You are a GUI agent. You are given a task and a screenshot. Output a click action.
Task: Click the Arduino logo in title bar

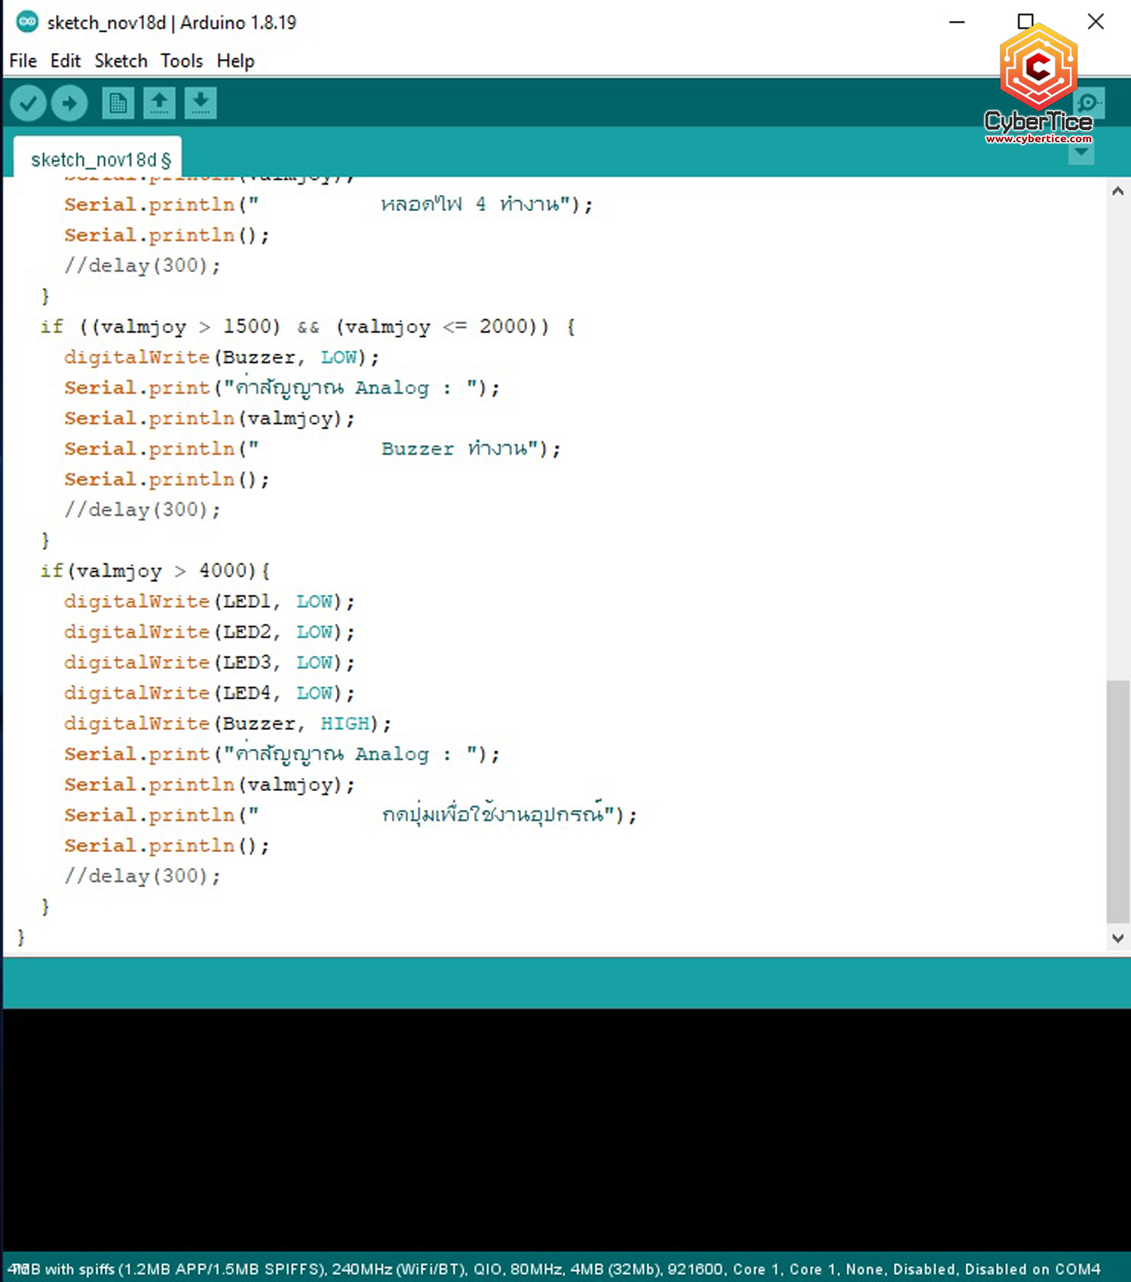coord(27,22)
